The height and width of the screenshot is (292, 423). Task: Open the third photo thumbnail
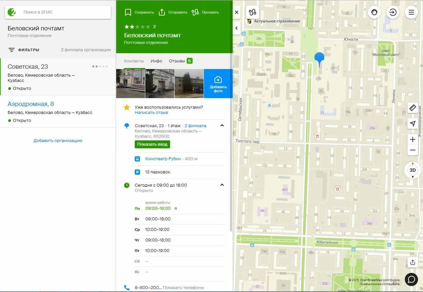click(189, 83)
